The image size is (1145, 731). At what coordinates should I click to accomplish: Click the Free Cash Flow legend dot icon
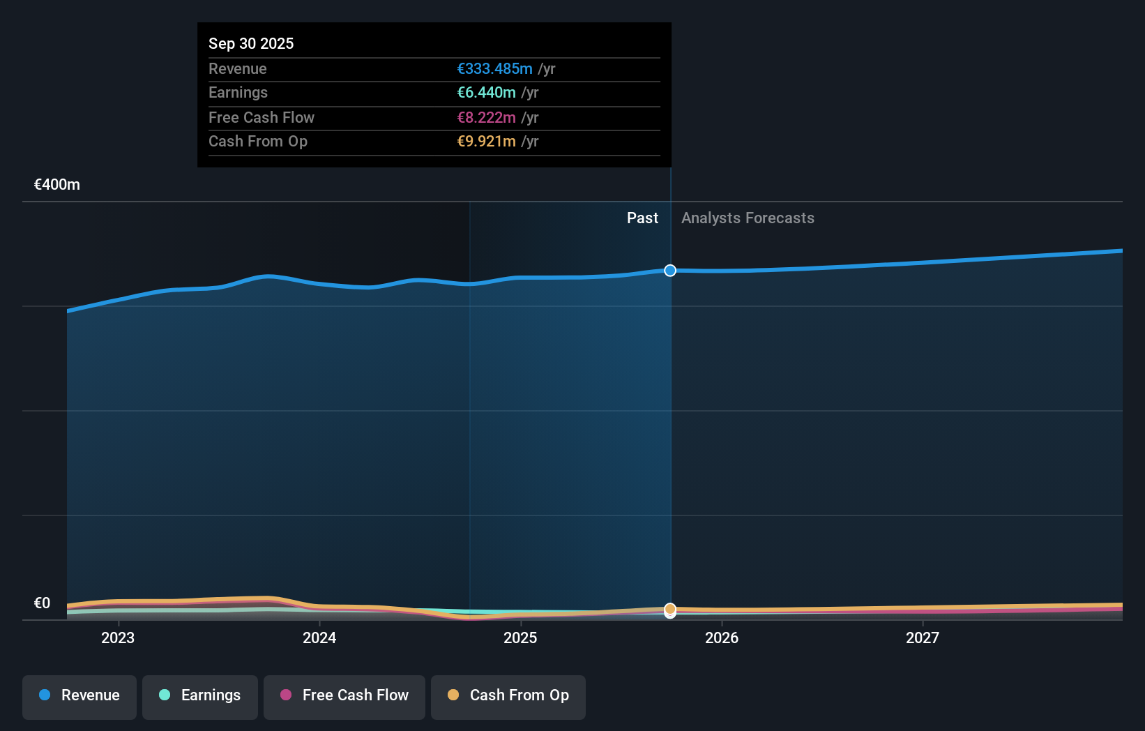pos(286,695)
